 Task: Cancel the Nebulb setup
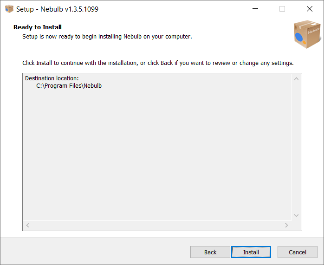tap(298, 252)
